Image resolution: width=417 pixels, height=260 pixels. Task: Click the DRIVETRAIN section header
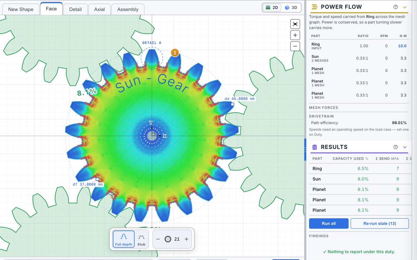click(322, 116)
